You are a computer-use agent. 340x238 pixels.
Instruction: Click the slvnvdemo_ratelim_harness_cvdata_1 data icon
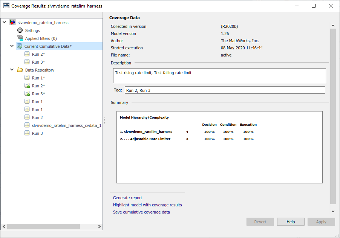[27, 125]
